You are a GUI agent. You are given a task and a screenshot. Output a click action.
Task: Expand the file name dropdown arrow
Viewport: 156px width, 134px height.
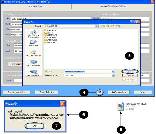[113, 72]
